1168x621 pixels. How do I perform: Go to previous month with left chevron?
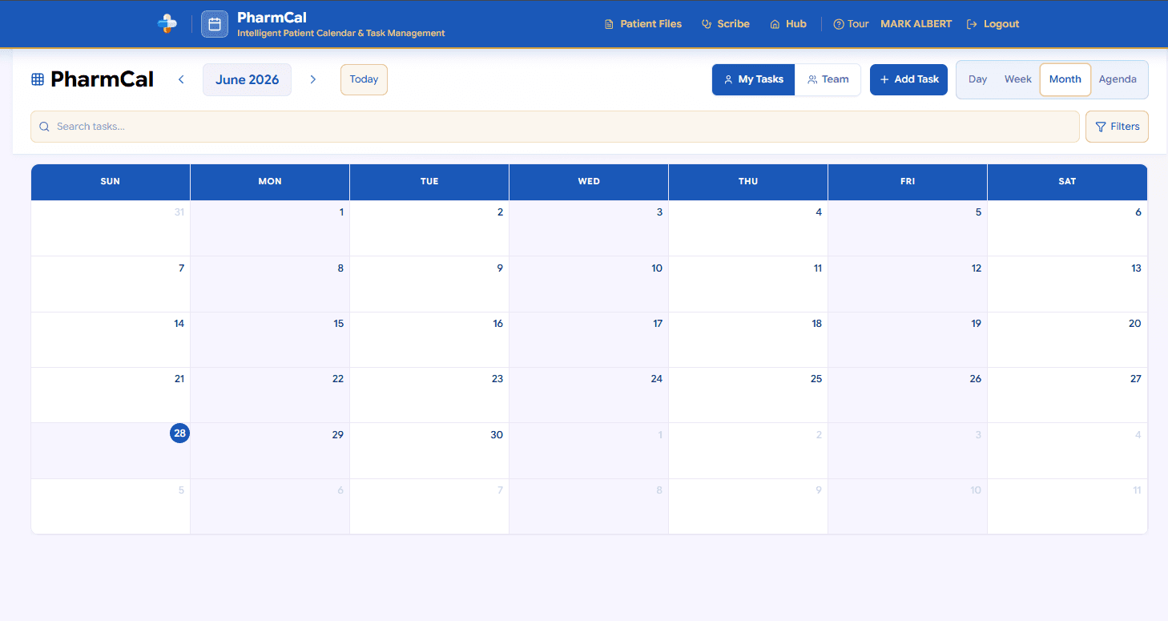(181, 79)
